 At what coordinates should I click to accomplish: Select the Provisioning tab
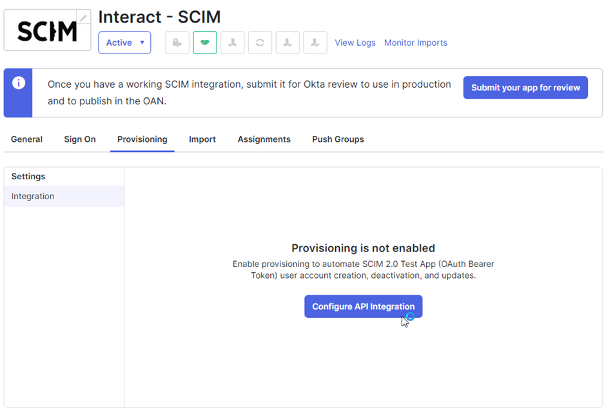tap(142, 139)
